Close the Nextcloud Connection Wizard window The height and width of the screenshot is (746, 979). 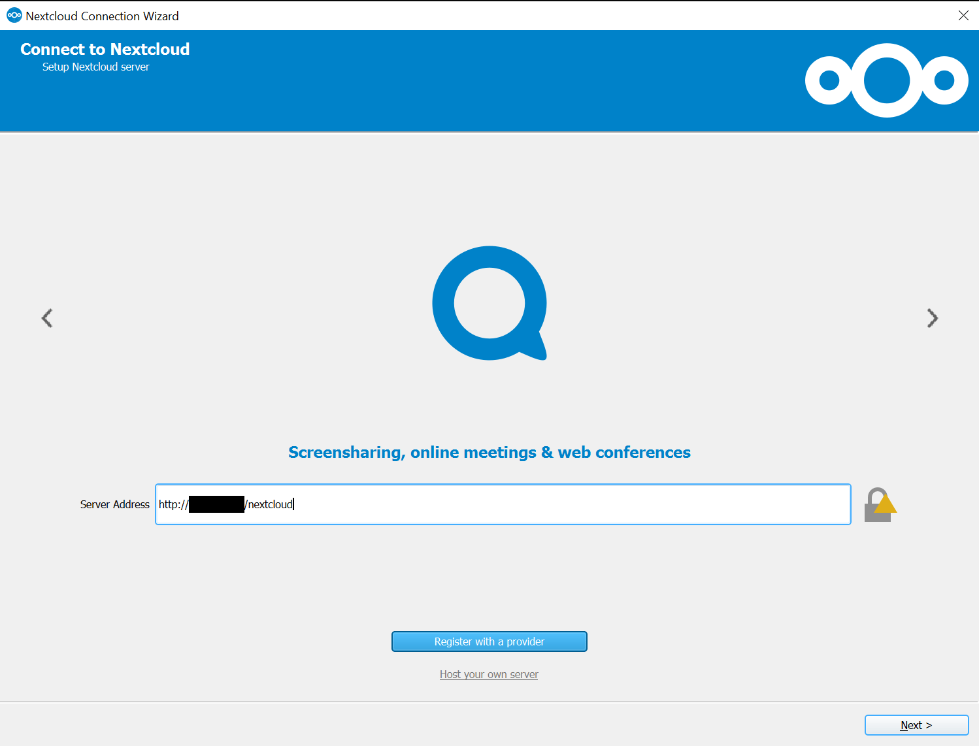tap(963, 16)
